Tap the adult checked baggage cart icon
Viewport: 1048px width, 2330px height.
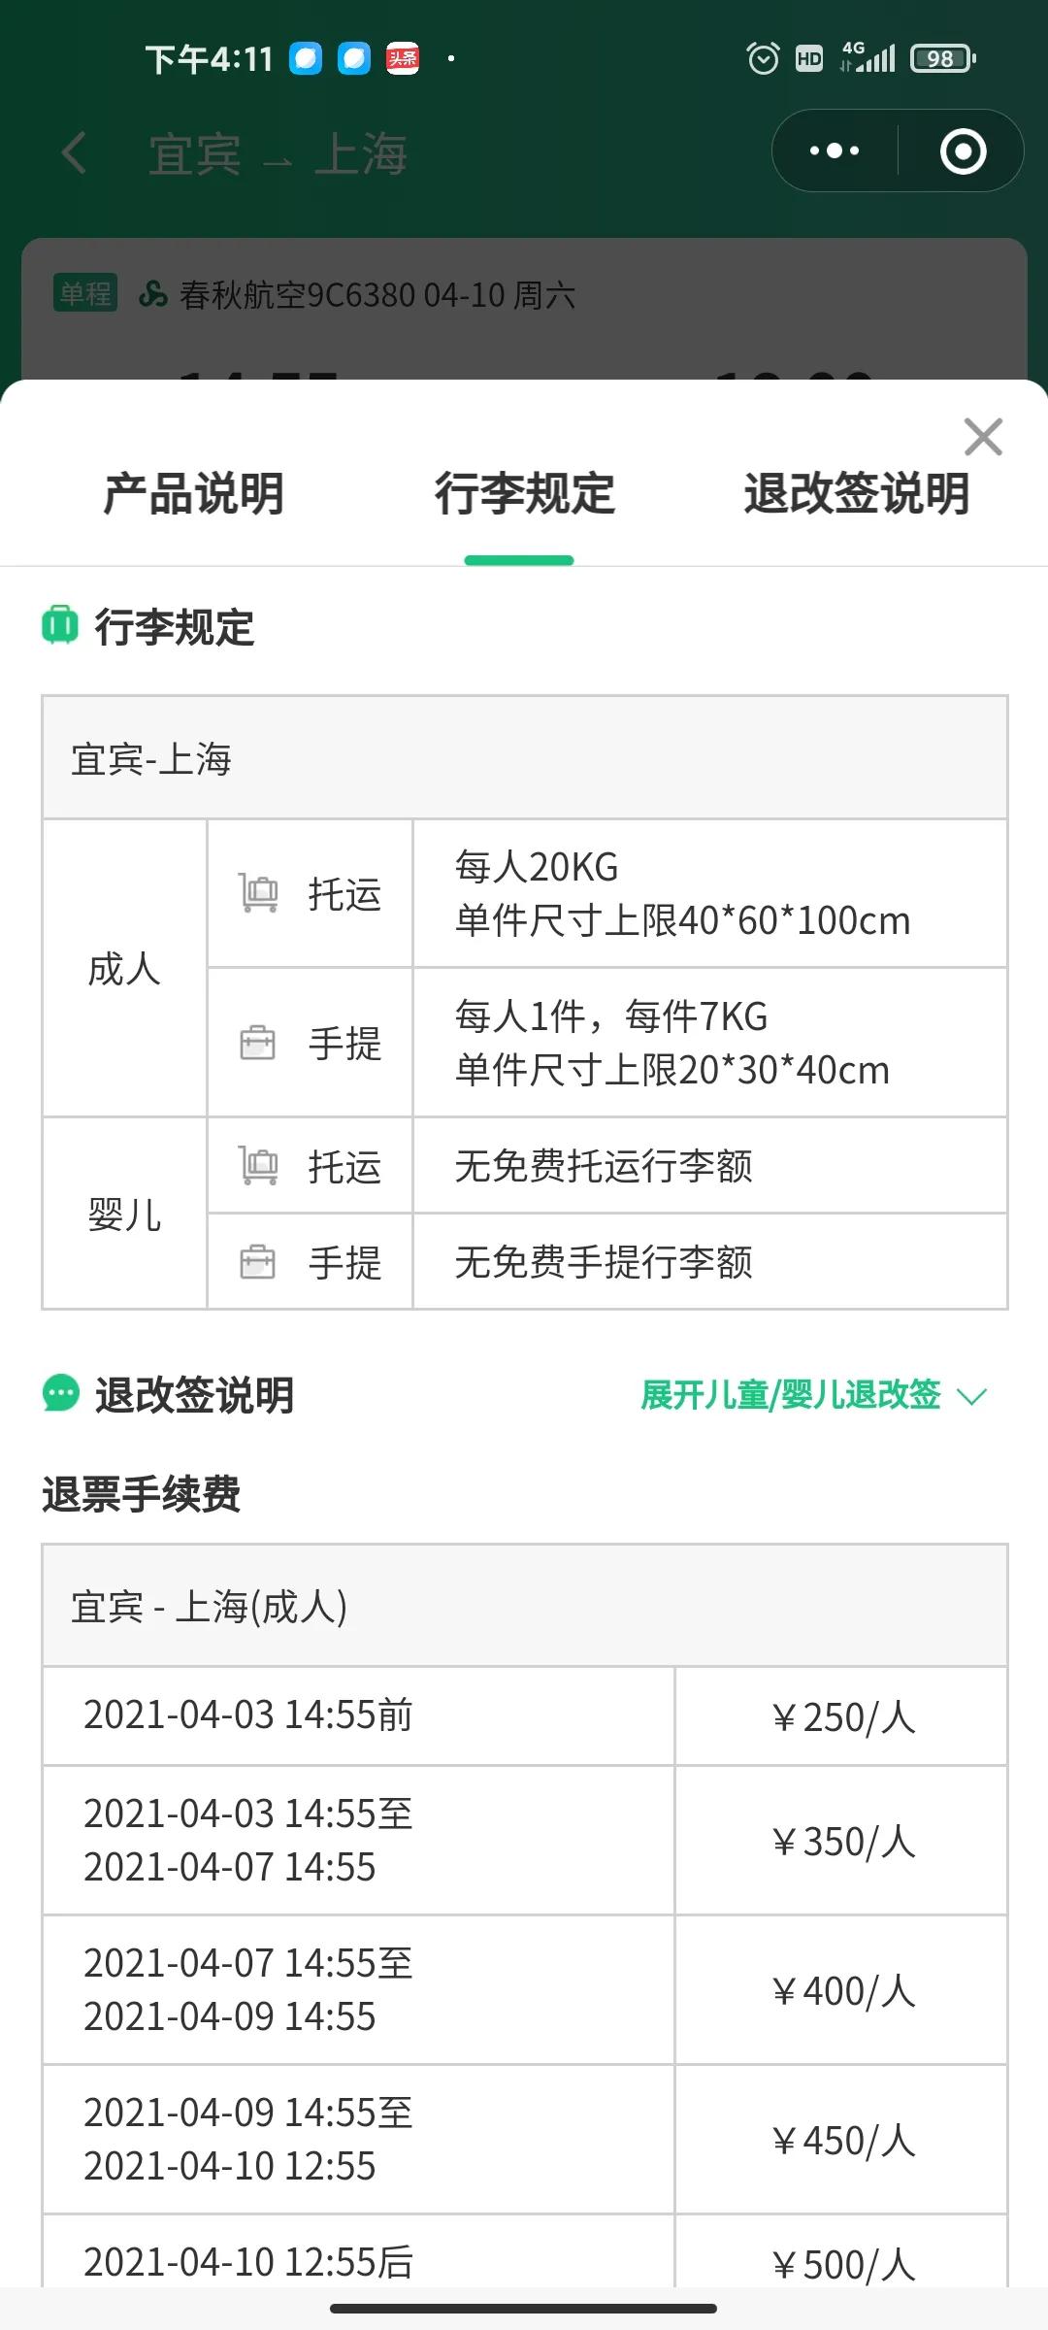258,892
